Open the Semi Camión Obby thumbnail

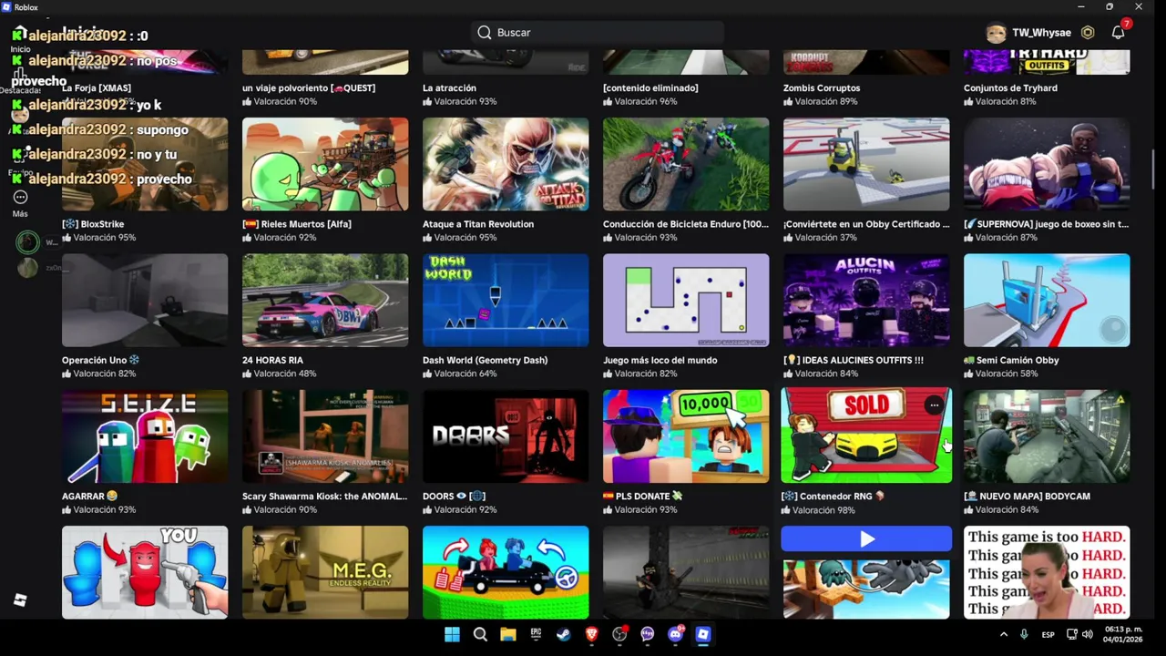pyautogui.click(x=1047, y=300)
